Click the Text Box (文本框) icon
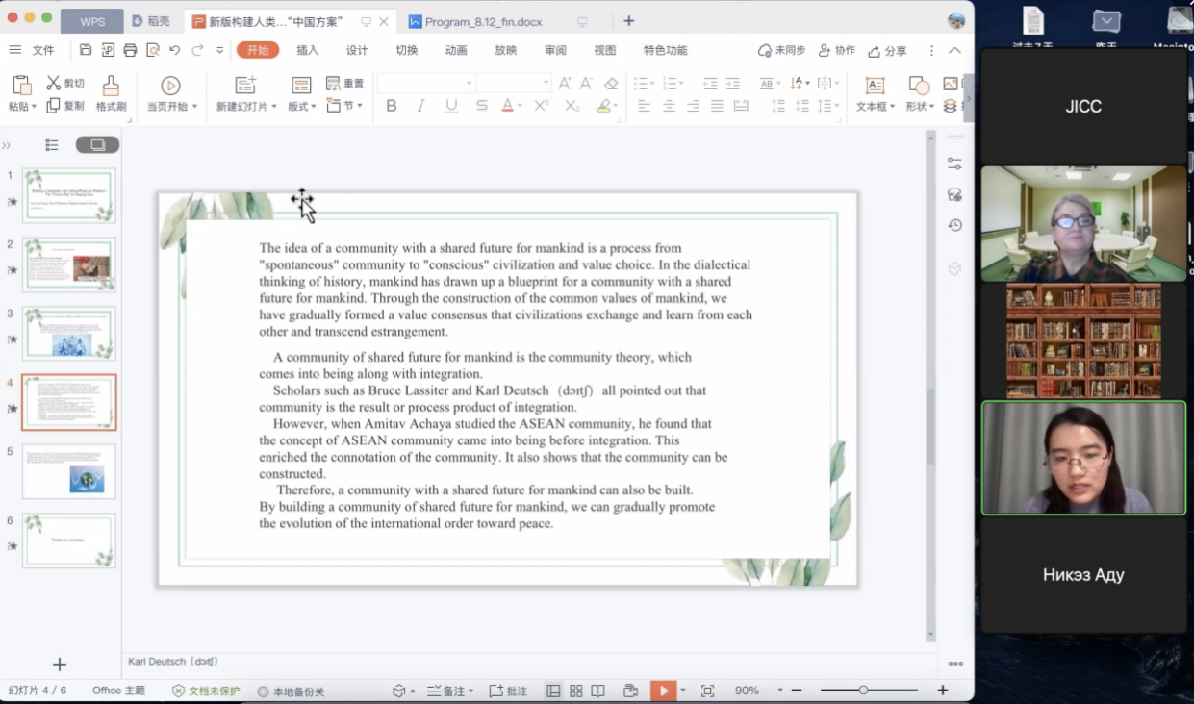1194x704 pixels. click(875, 86)
